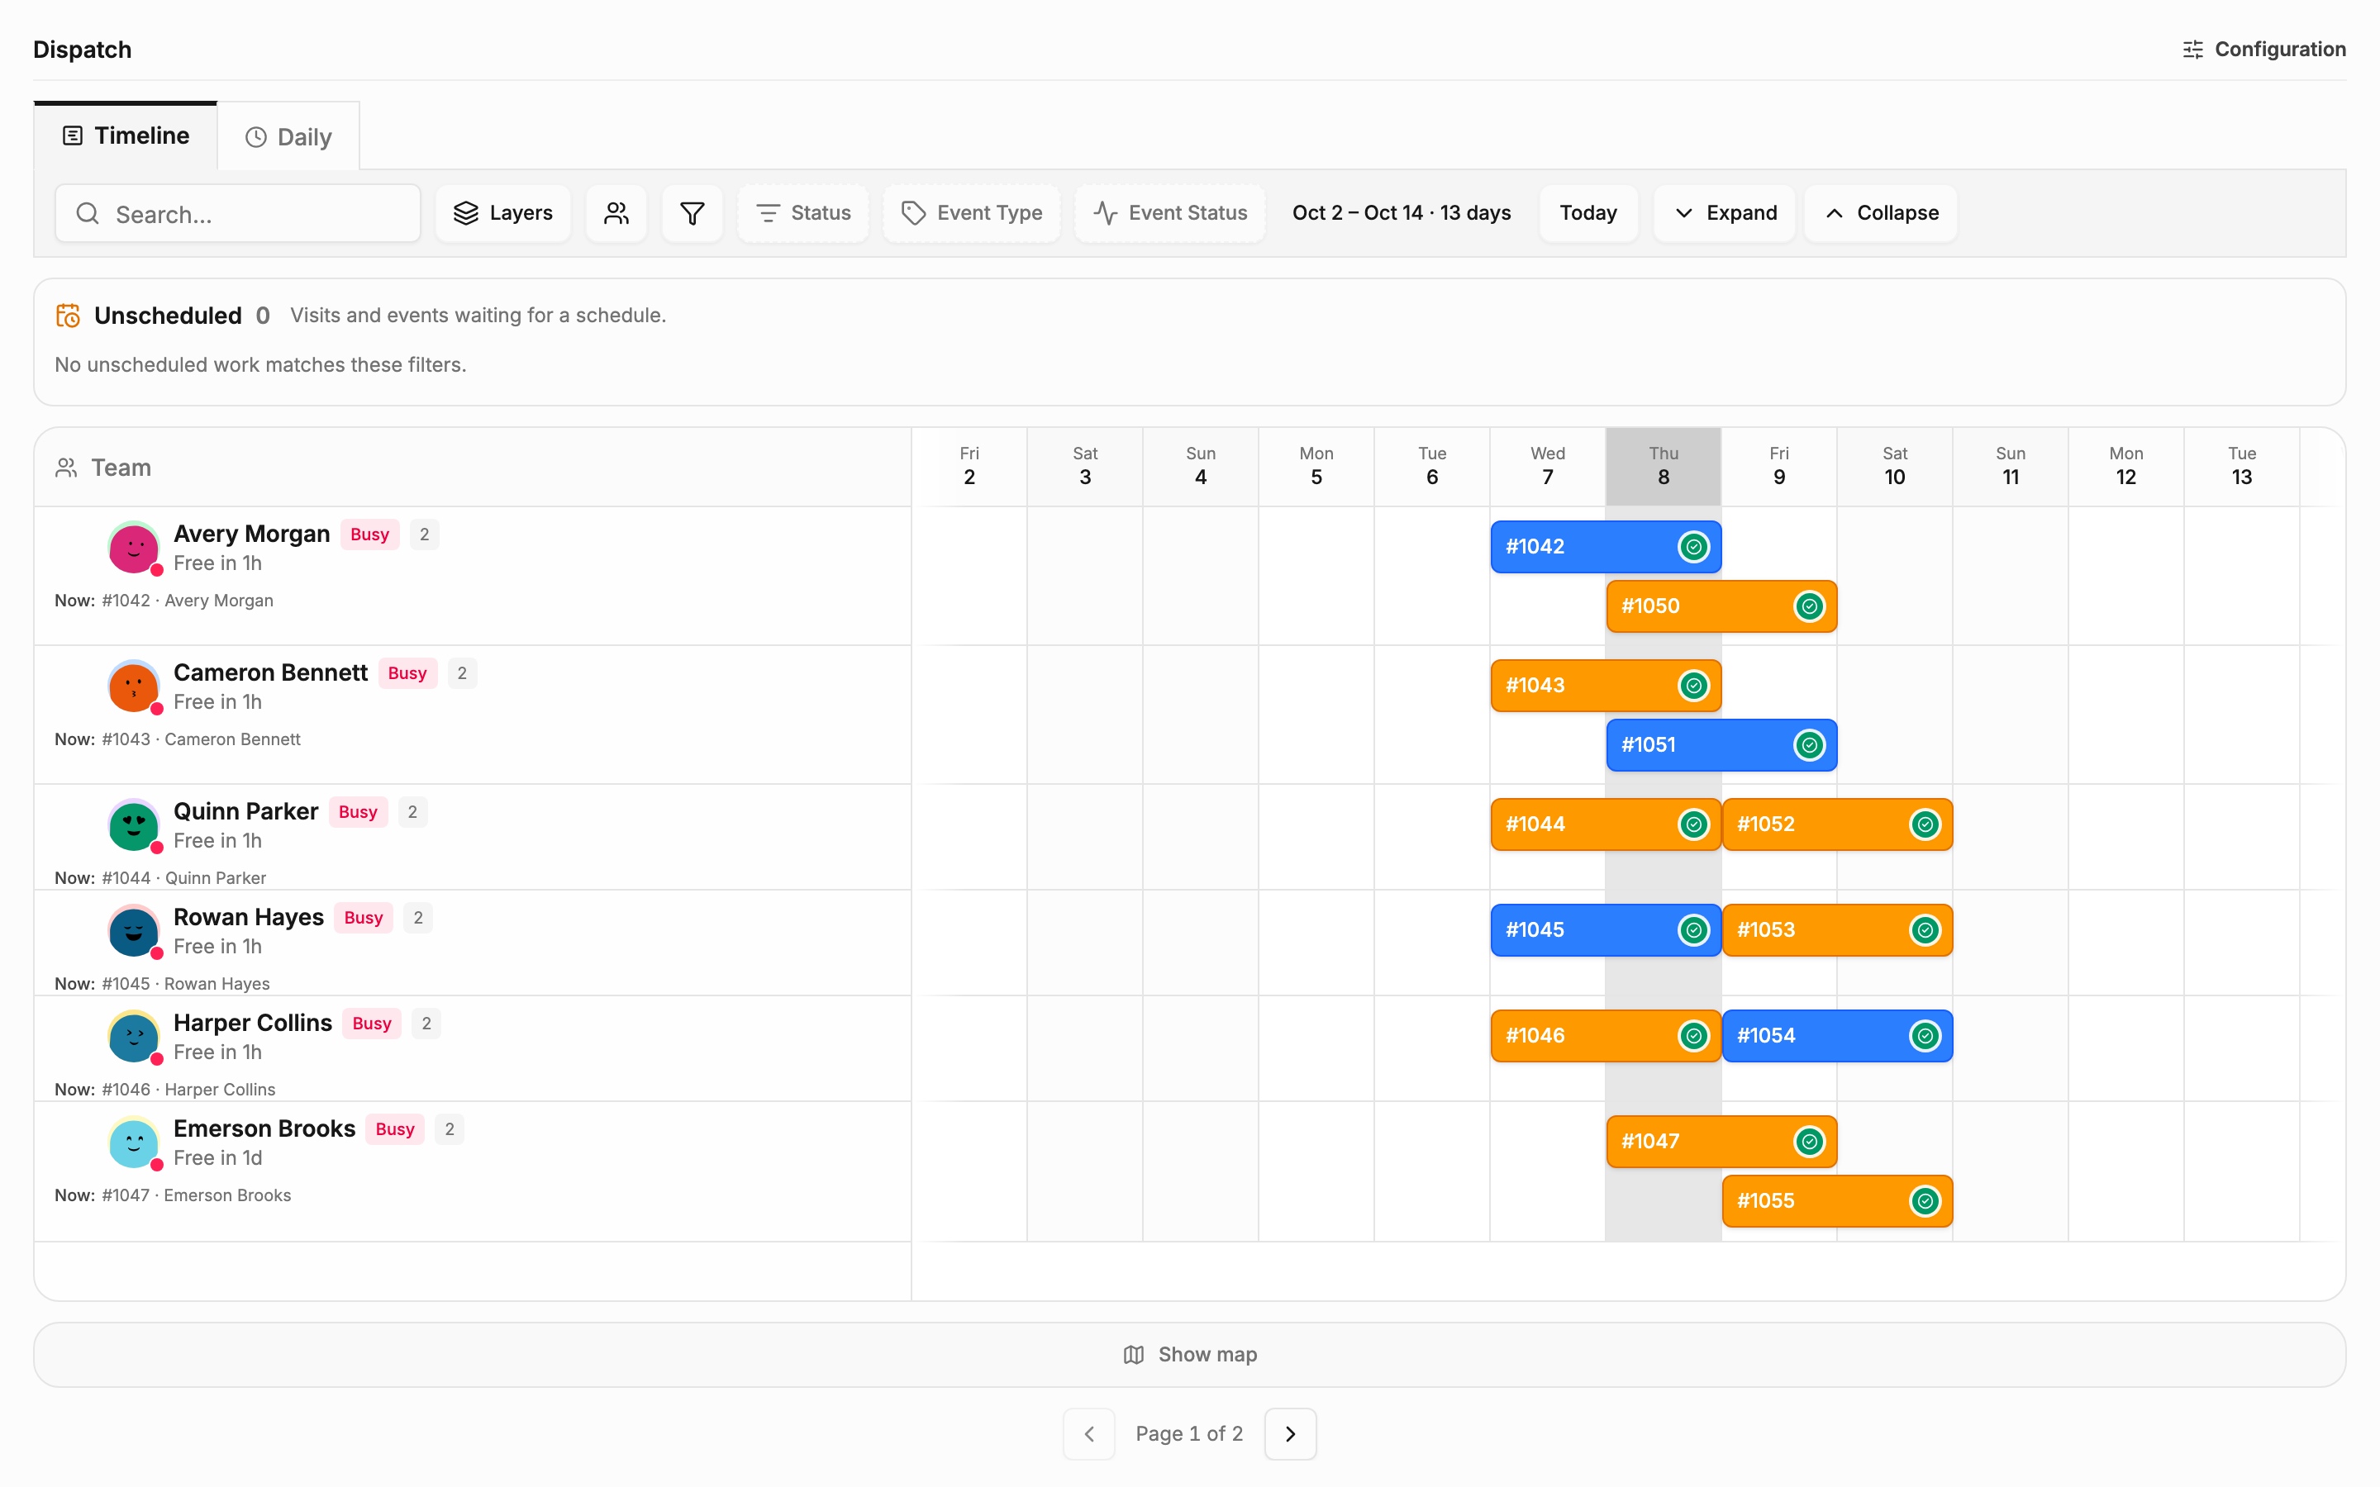Click the check icon on event #1046
2380x1487 pixels.
1693,1036
